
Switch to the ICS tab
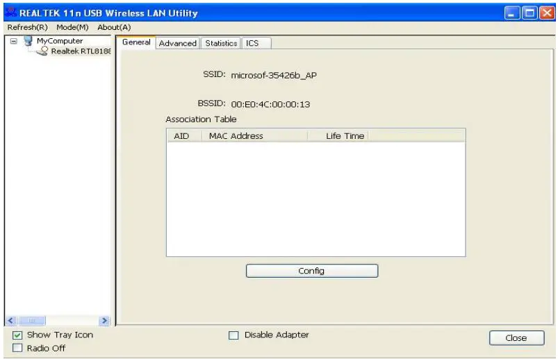click(256, 43)
